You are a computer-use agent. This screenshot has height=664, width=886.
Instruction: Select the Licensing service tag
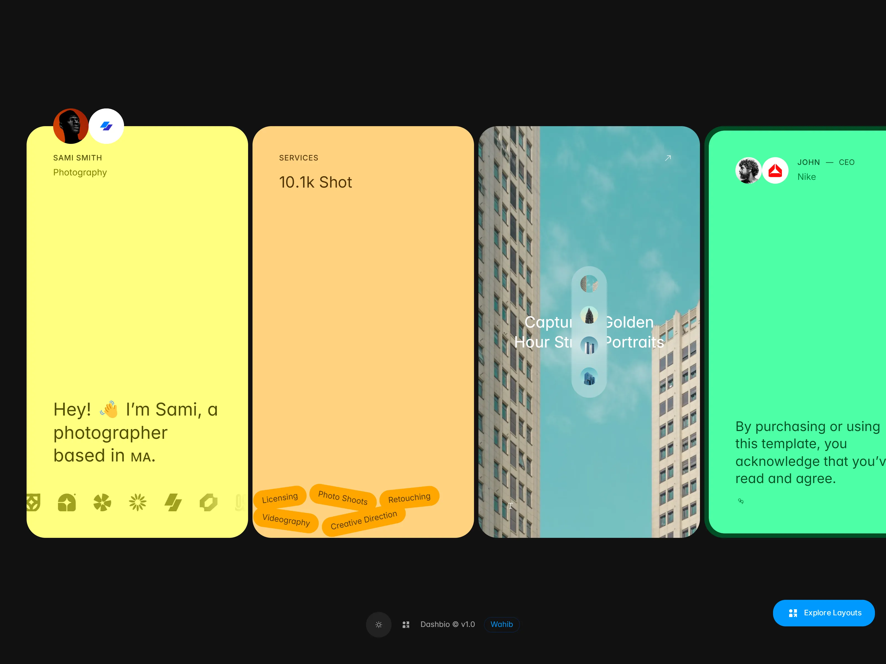click(280, 498)
